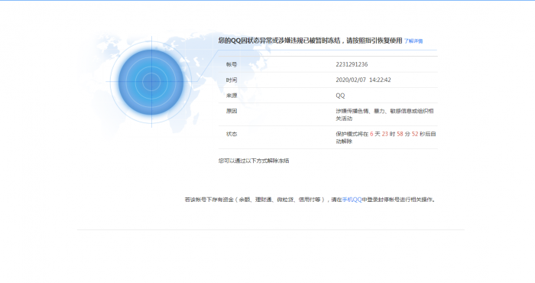The width and height of the screenshot is (535, 283).
Task: Click the QQ source value
Action: coord(340,96)
